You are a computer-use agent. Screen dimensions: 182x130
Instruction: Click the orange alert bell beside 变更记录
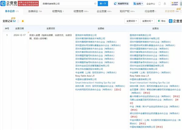click(23, 21)
